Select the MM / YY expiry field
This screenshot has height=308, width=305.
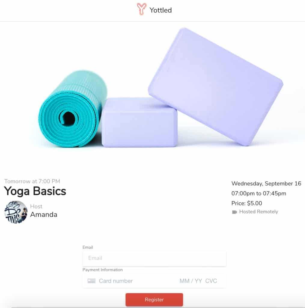[x=191, y=281]
